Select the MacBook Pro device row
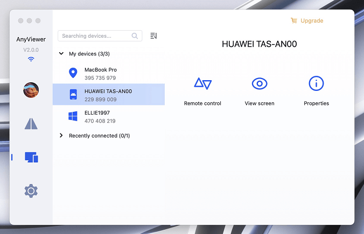364x234 pixels. [109, 73]
